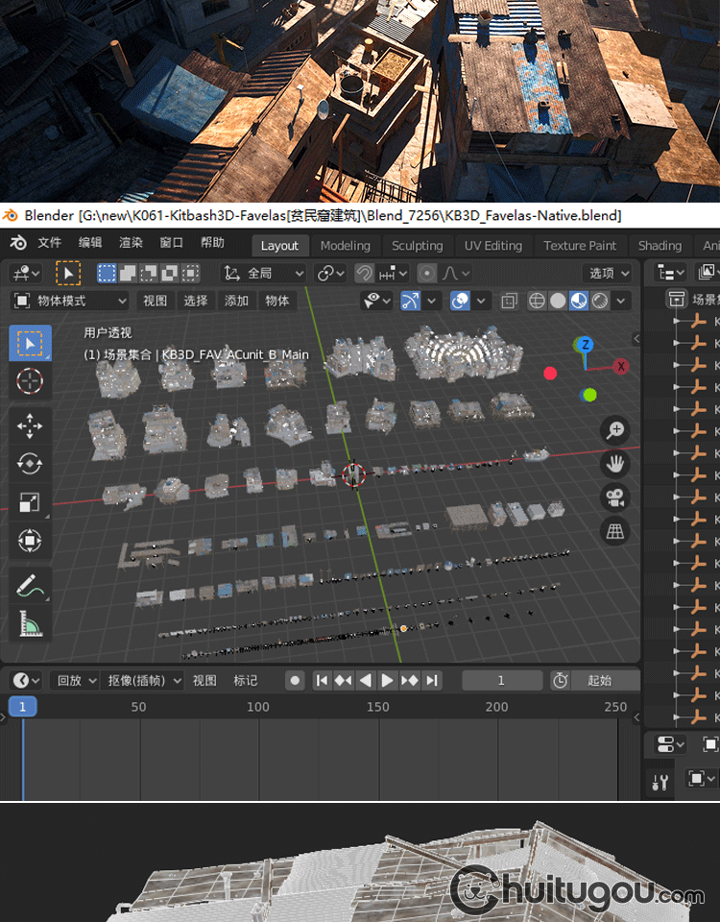
Task: Toggle the X-ray display button
Action: point(509,301)
